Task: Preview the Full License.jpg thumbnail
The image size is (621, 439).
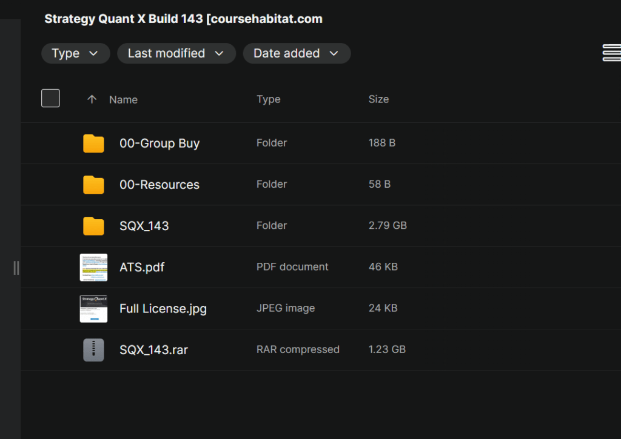Action: (93, 308)
